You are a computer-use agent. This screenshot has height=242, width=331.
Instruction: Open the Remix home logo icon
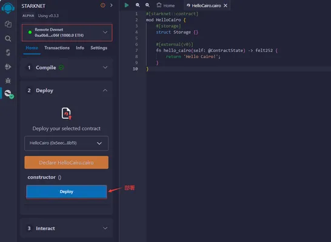[x=8, y=8]
